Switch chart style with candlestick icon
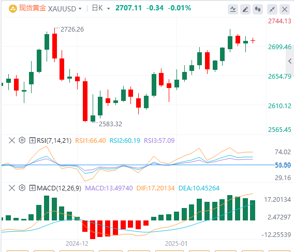This screenshot has height=252, width=294. coord(258,9)
